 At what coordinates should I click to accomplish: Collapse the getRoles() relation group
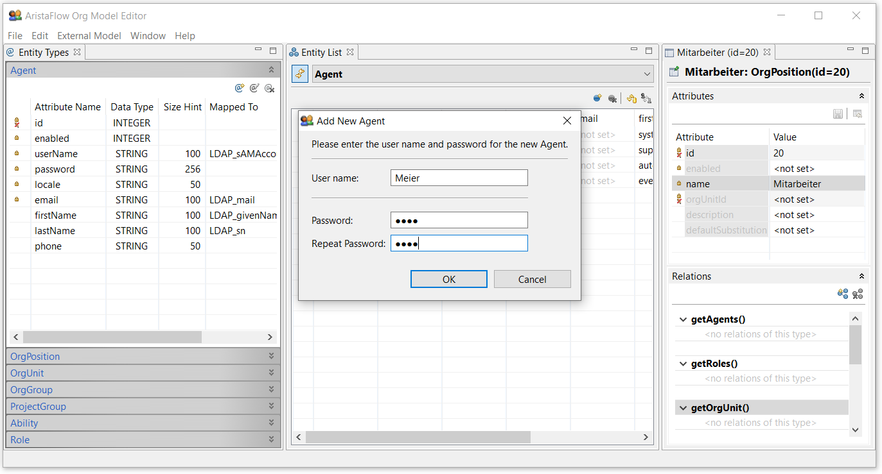682,364
